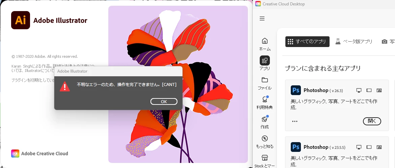The width and height of the screenshot is (395, 168).
Task: Click tablet platform icon for Photoshop v 26.3
Action: [369, 90]
